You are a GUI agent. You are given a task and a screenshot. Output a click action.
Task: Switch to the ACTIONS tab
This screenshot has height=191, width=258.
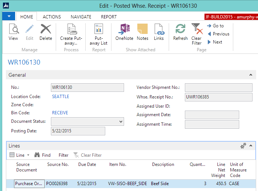(52, 17)
